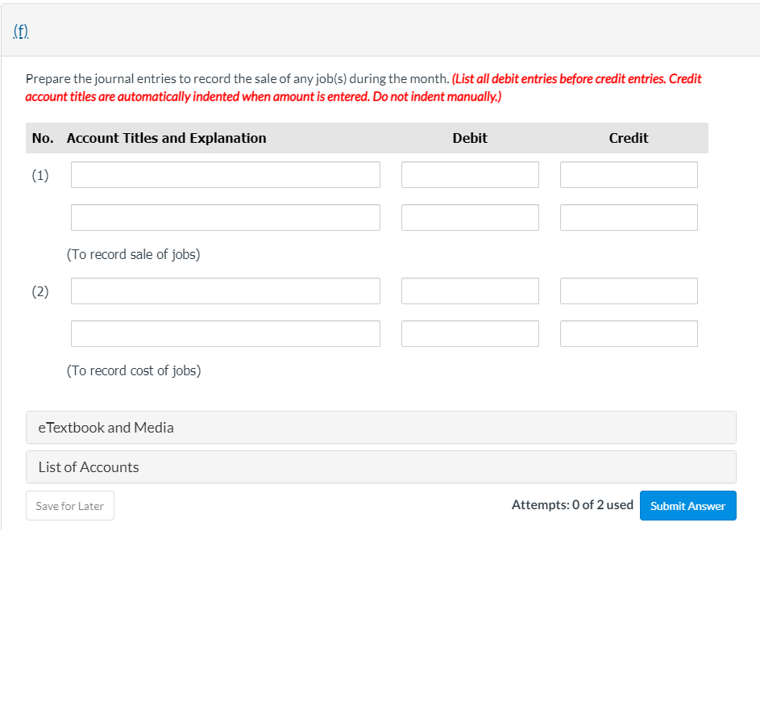Viewport: 760px width, 715px height.
Task: Click the Credit field in entry (1) first row
Action: [x=629, y=174]
